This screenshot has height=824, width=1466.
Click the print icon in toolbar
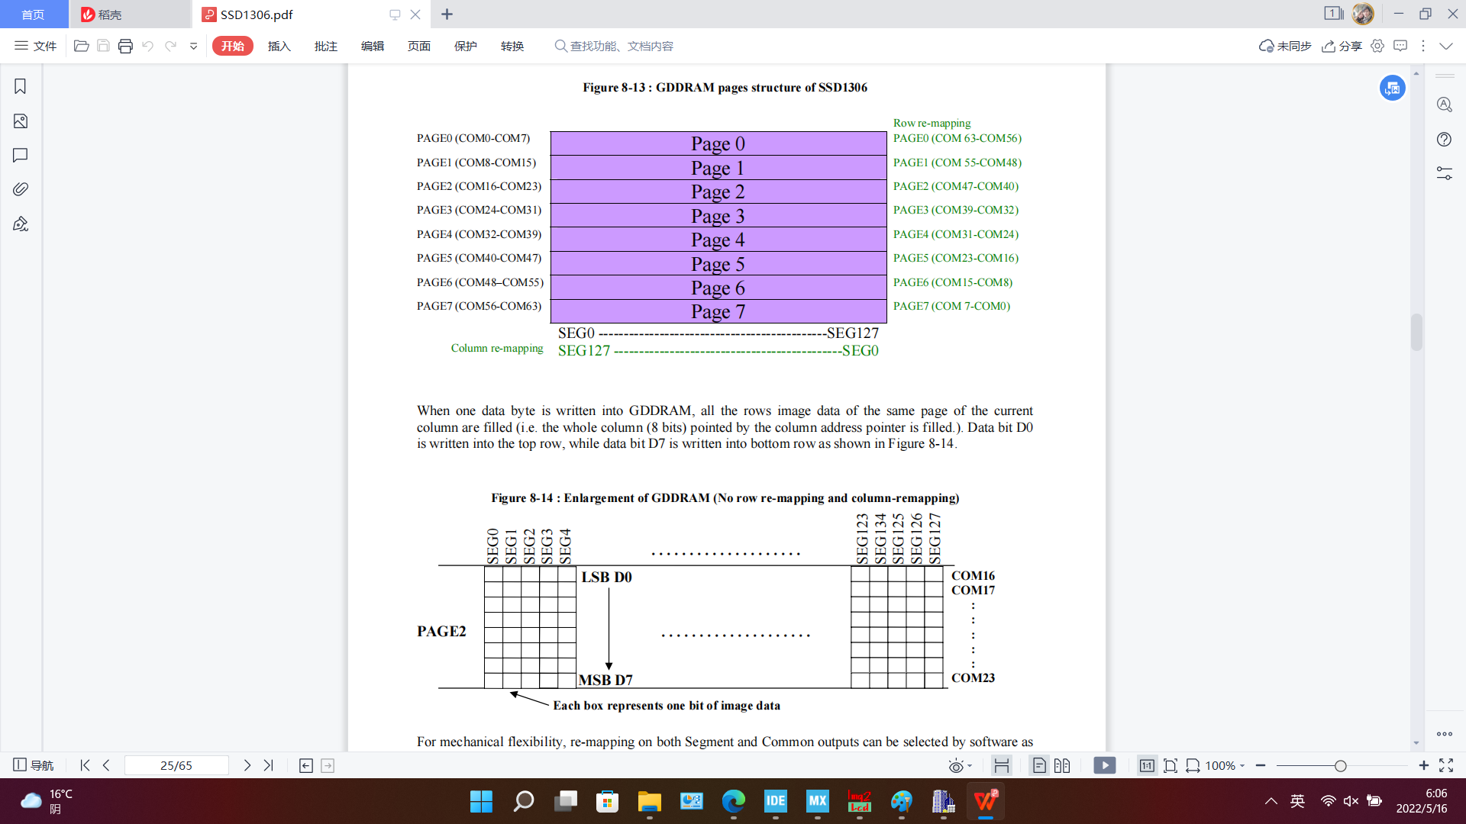click(x=125, y=46)
